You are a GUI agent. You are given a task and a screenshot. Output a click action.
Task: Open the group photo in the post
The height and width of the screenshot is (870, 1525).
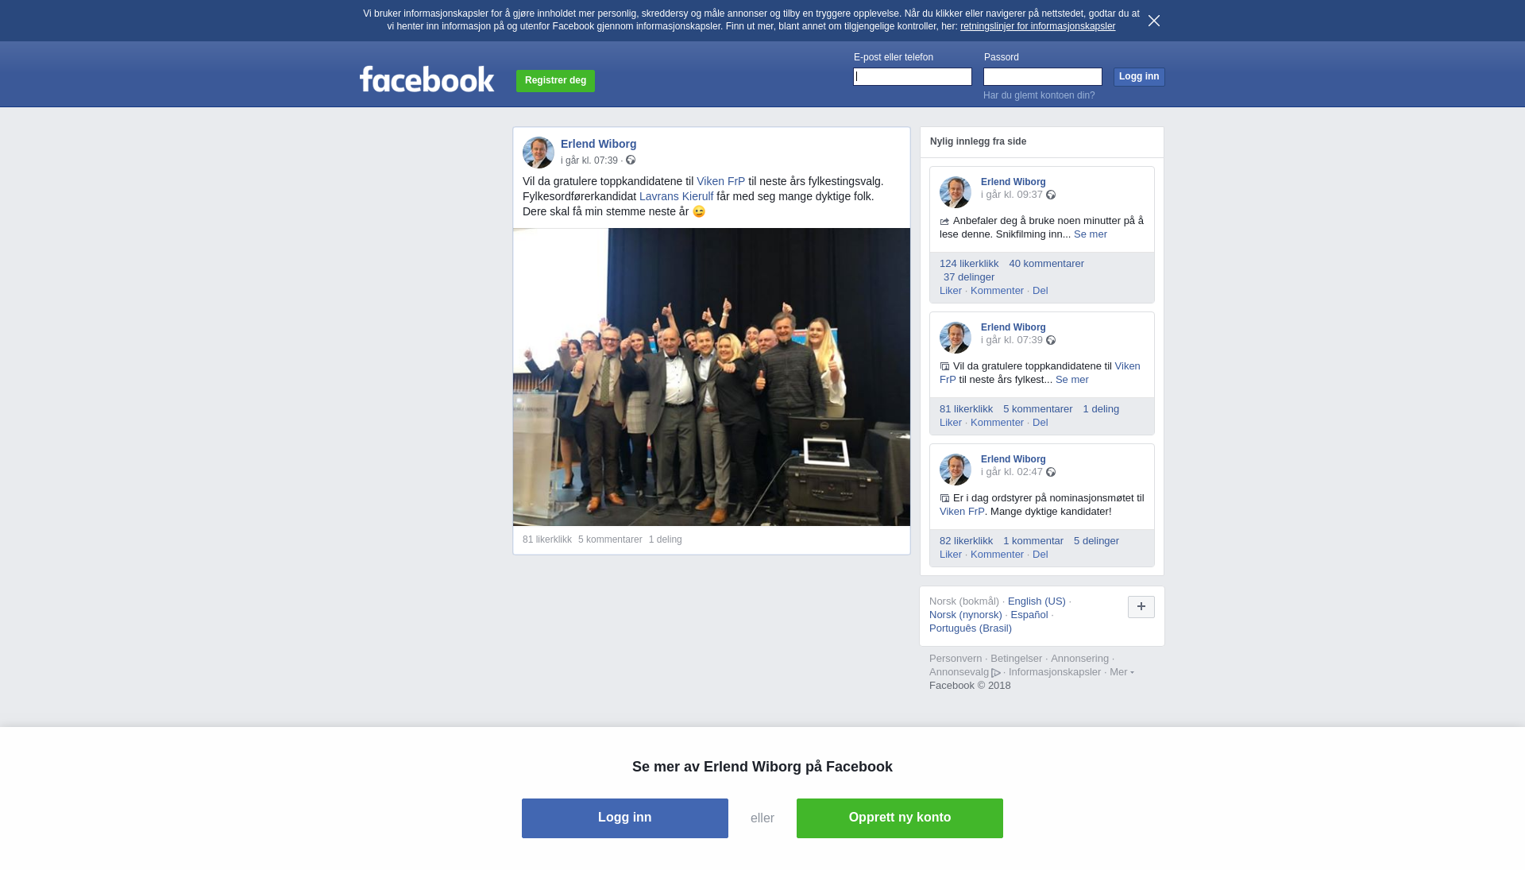pyautogui.click(x=712, y=377)
